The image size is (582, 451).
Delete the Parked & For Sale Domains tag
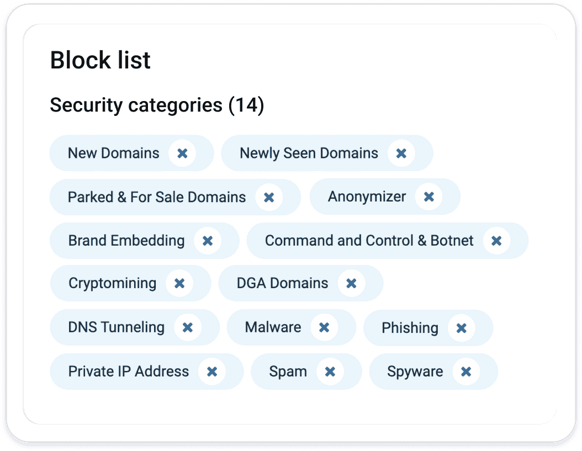point(269,197)
